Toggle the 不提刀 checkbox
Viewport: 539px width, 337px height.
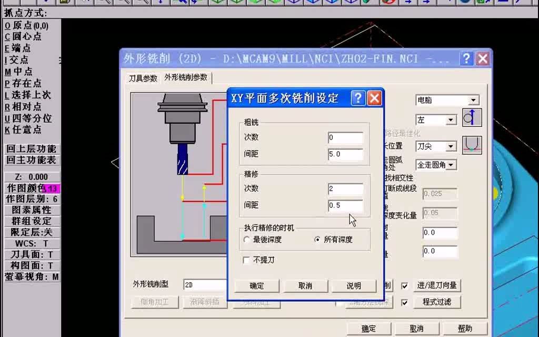click(x=246, y=260)
